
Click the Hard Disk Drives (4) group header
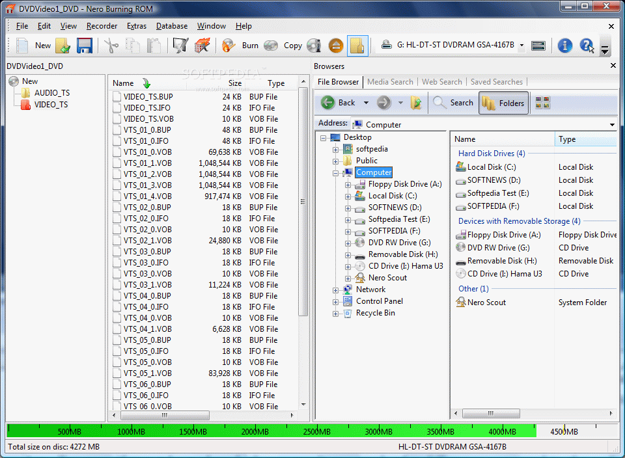[492, 154]
